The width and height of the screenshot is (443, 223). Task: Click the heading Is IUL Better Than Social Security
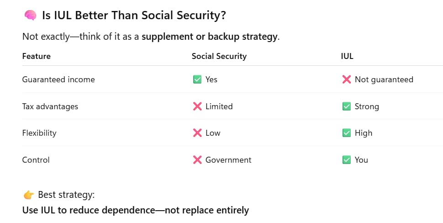click(134, 16)
